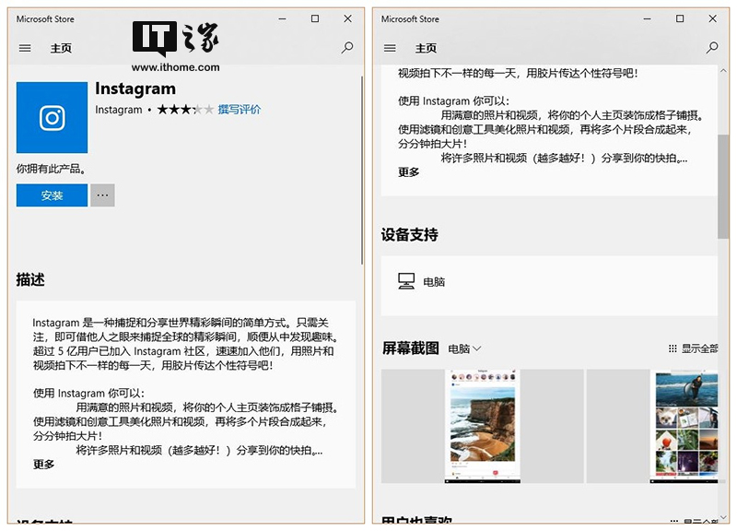The height and width of the screenshot is (531, 737).
Task: Open the ellipsis more-options button
Action: (102, 195)
